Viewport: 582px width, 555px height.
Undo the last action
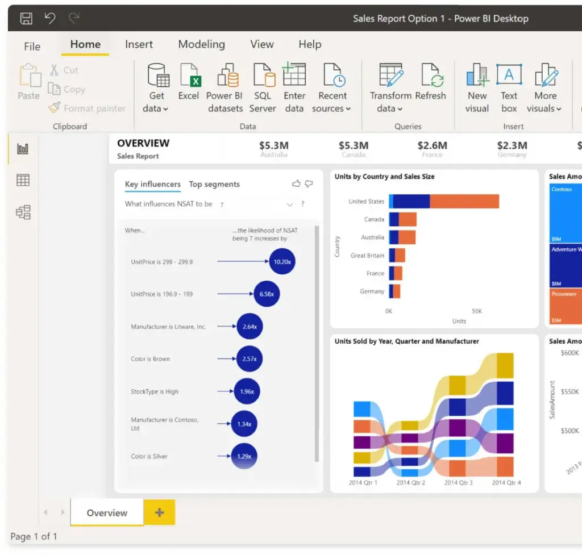(50, 18)
